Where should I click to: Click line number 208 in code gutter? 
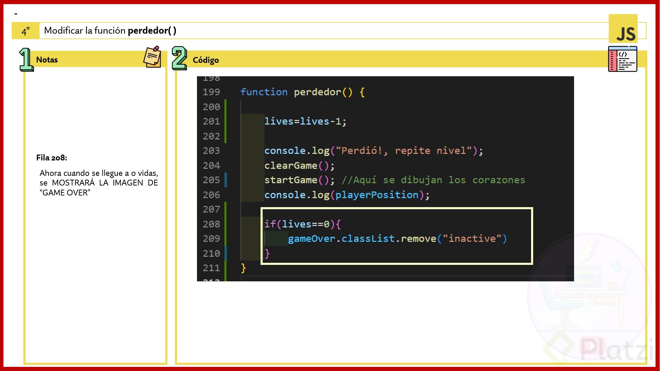coord(211,224)
